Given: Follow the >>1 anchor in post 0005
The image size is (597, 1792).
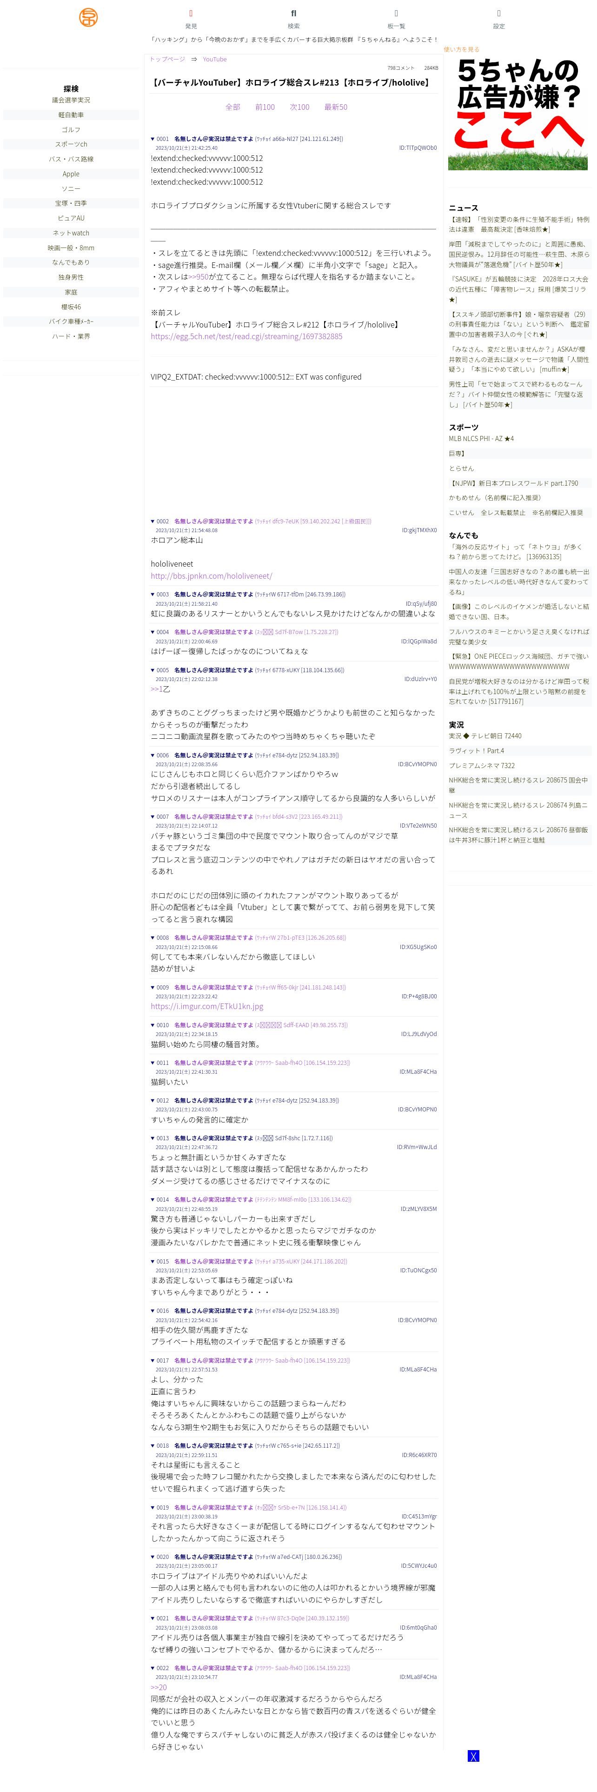Looking at the screenshot, I should [x=156, y=689].
